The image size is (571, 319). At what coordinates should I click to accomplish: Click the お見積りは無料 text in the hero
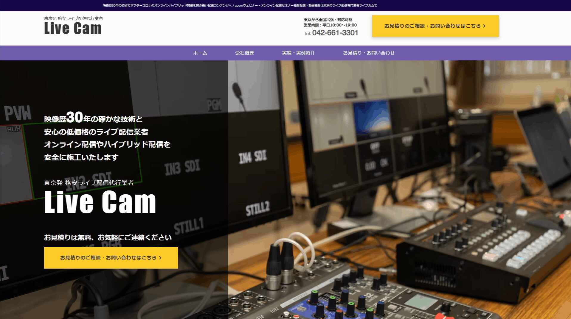point(108,237)
